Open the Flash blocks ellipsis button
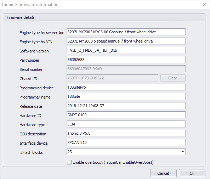Image resolution: width=210 pixels, height=179 pixels. click(x=182, y=152)
